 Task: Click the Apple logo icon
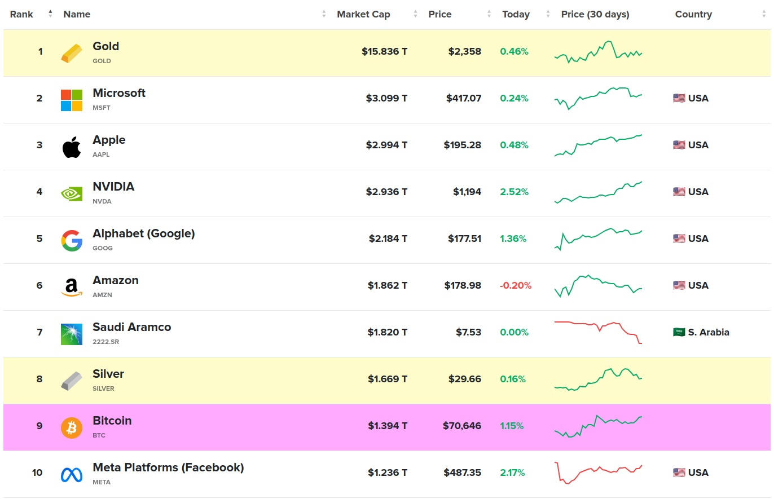pyautogui.click(x=72, y=147)
